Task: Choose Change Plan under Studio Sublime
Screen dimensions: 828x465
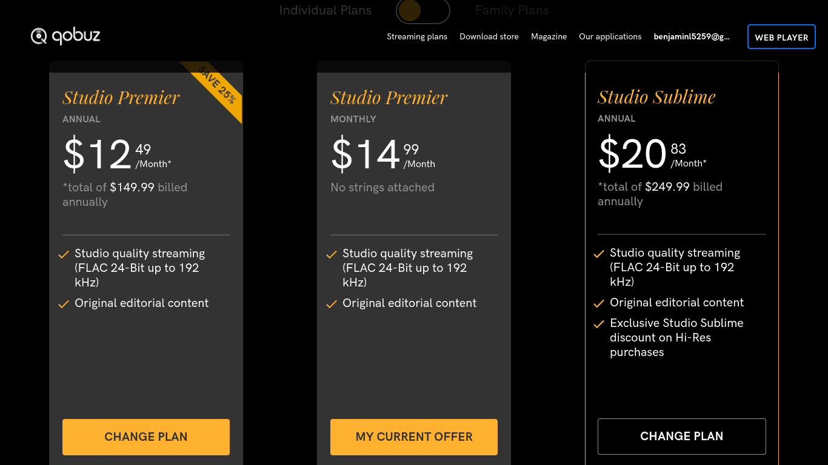Action: [681, 436]
